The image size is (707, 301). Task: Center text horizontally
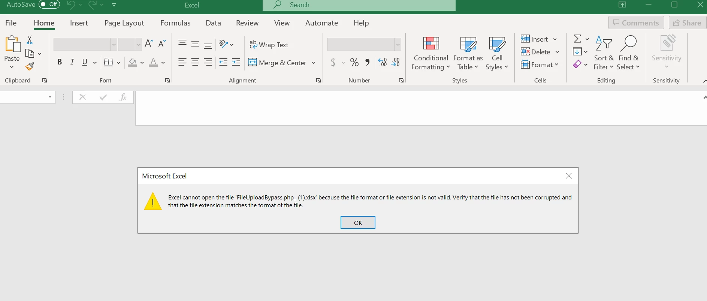click(195, 62)
